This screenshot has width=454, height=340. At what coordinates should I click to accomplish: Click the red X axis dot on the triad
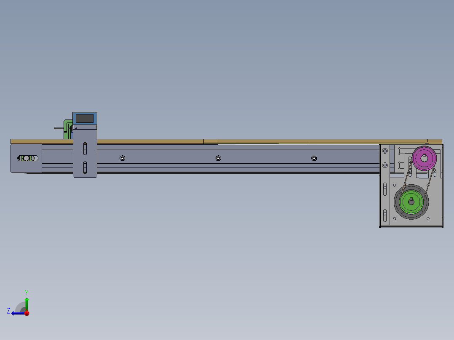[x=27, y=313]
